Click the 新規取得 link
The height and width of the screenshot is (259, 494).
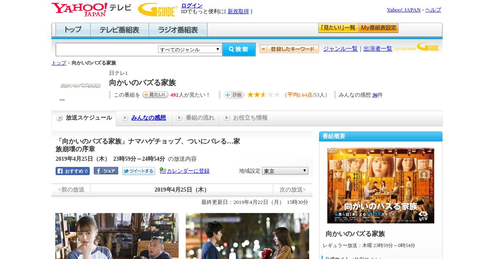pos(238,12)
